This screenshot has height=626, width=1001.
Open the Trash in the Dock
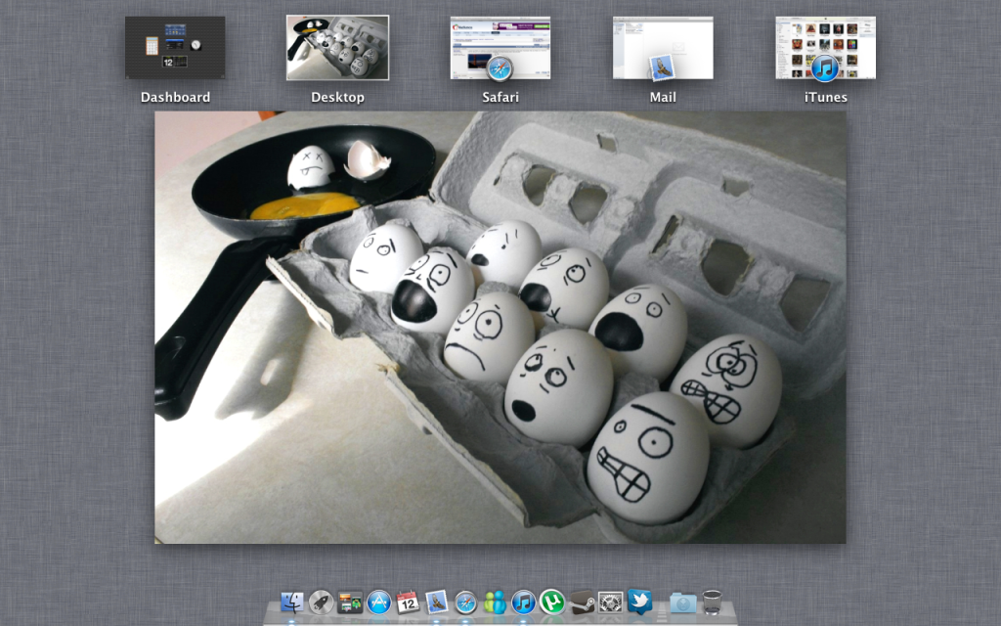point(712,602)
